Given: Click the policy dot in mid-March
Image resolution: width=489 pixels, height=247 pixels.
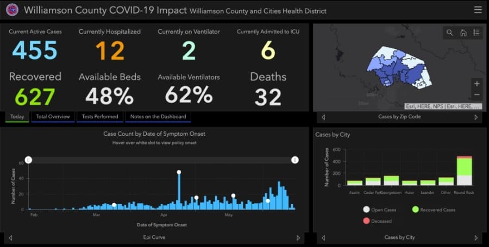Looking at the screenshot, I should (x=114, y=205).
